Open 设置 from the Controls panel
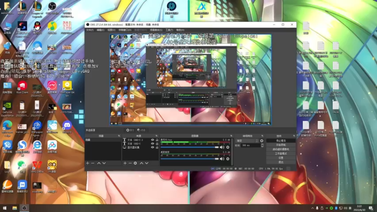 click(281, 158)
